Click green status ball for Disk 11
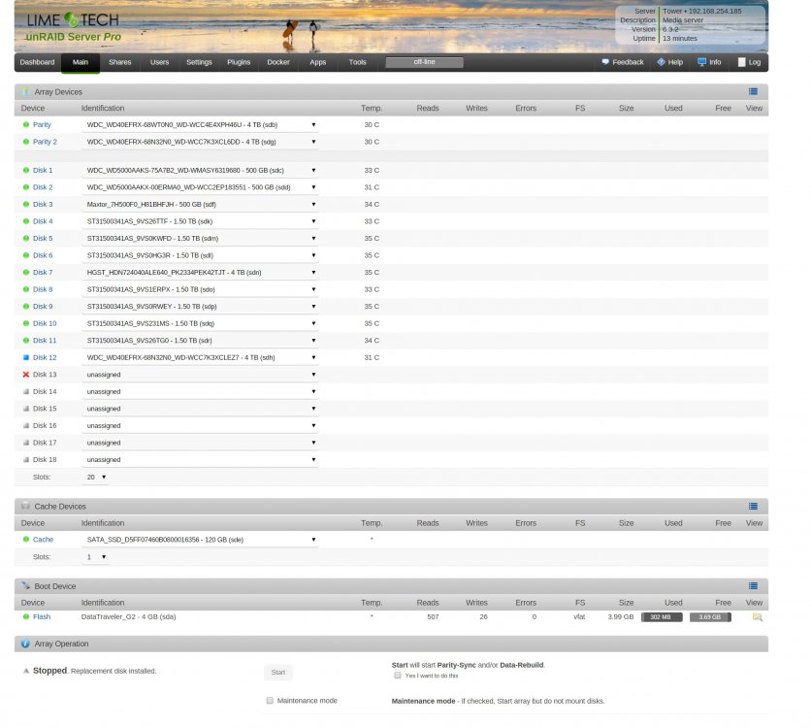The width and height of the screenshot is (811, 728). tap(26, 341)
